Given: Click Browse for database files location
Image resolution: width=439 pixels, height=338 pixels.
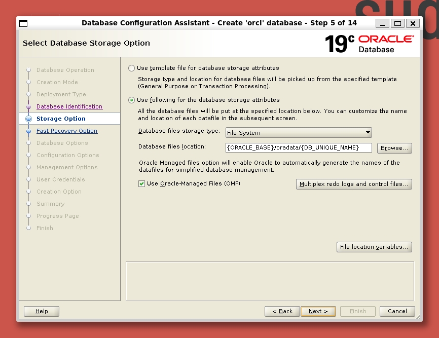Looking at the screenshot, I should pos(394,148).
